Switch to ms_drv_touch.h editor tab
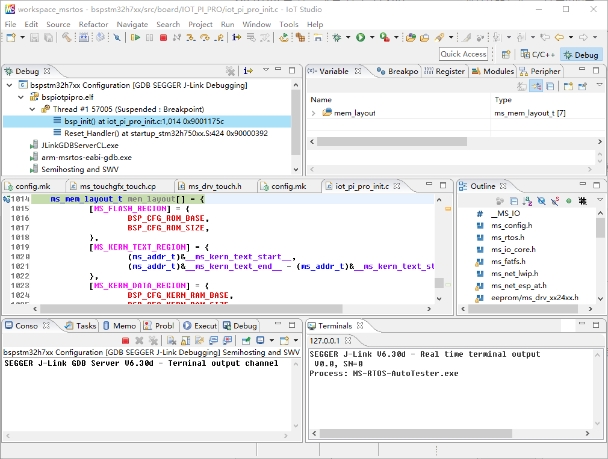608x459 pixels. click(x=214, y=186)
